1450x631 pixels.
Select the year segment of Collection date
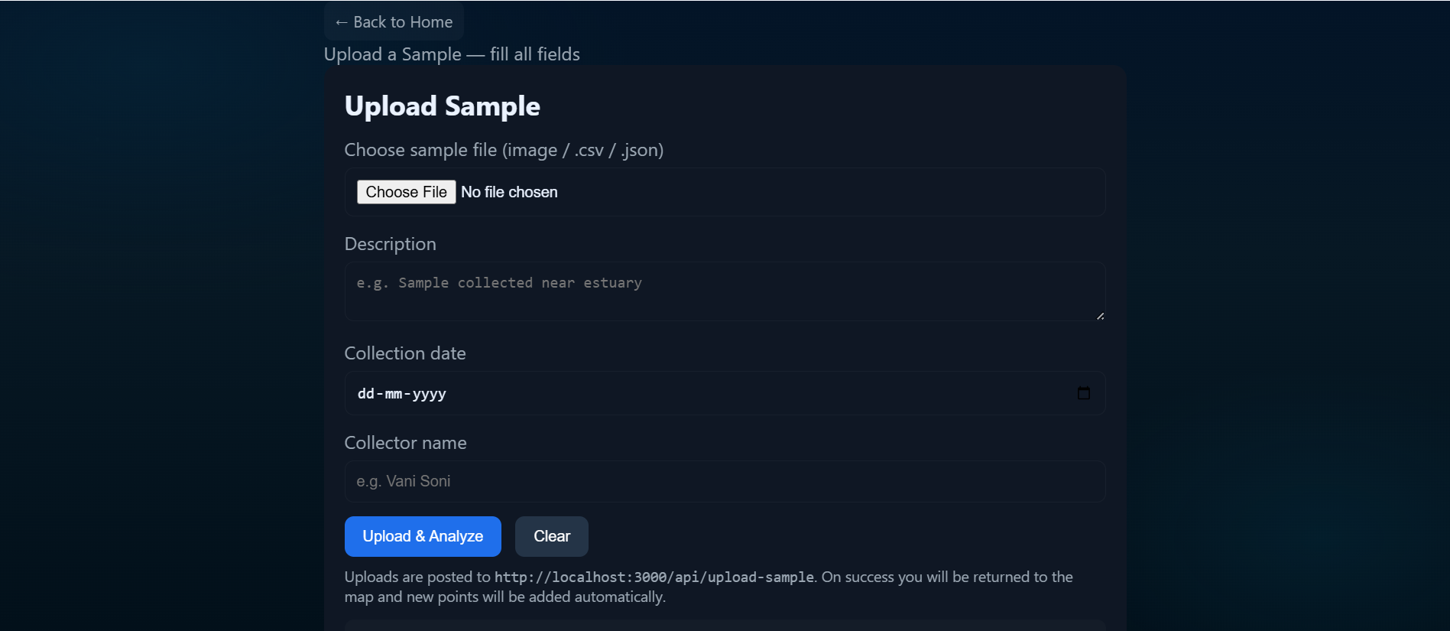tap(428, 393)
